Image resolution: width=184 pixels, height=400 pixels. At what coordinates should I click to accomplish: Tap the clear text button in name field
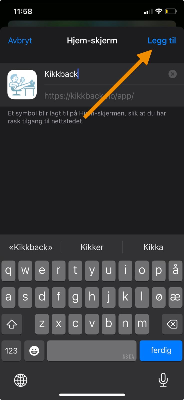point(173,74)
